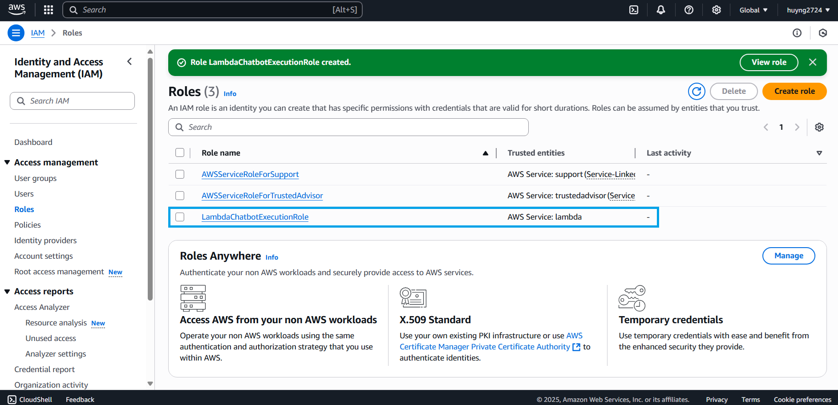Click the keys icon above Temporary credentials
This screenshot has width=838, height=405.
[x=632, y=298]
